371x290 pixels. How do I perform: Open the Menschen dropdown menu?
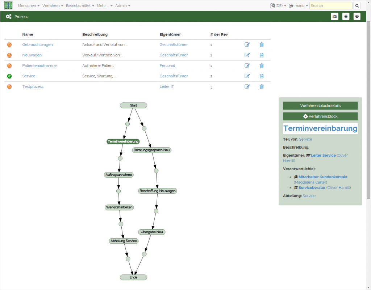[x=28, y=6]
